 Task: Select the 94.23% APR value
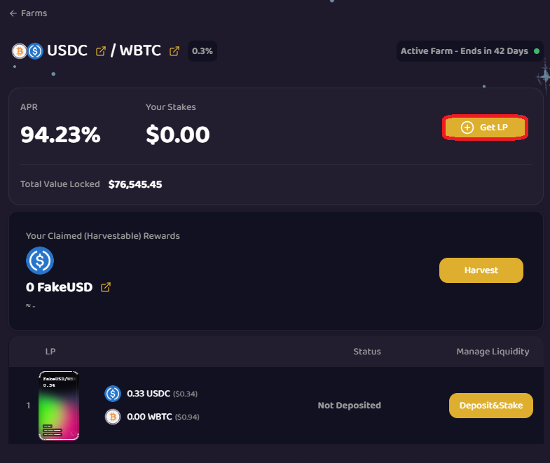tap(60, 134)
